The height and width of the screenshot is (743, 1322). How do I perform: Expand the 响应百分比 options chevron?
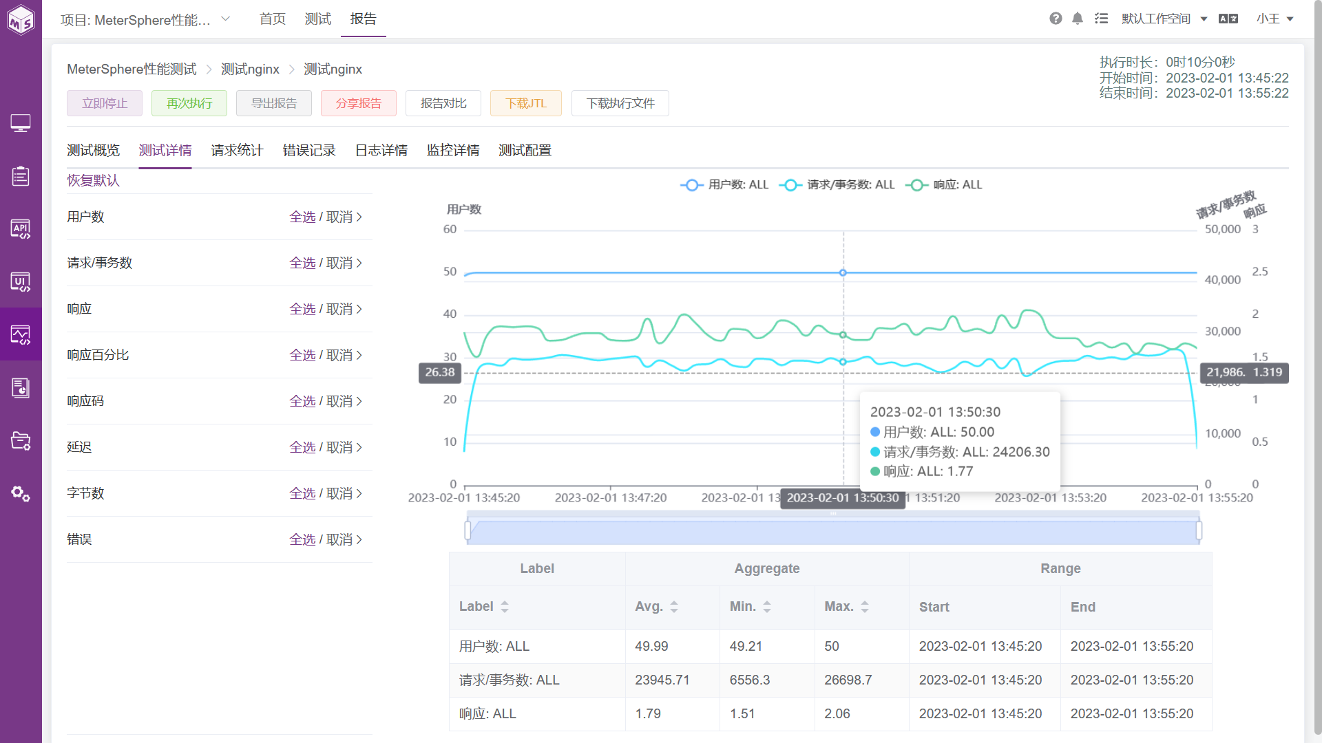click(x=359, y=355)
